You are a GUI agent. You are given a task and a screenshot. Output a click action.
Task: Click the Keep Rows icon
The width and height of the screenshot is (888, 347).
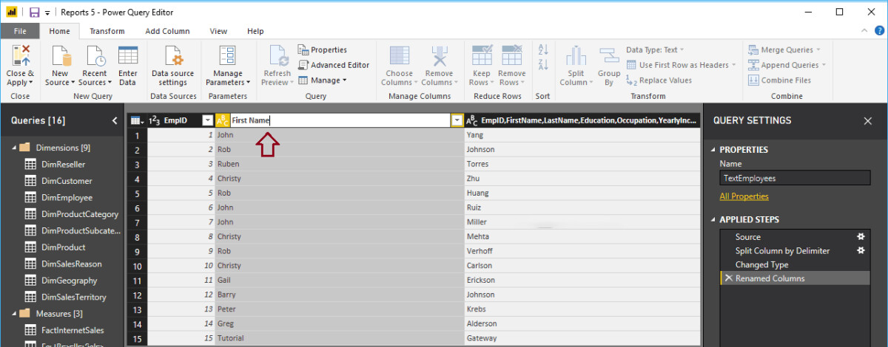tap(481, 56)
